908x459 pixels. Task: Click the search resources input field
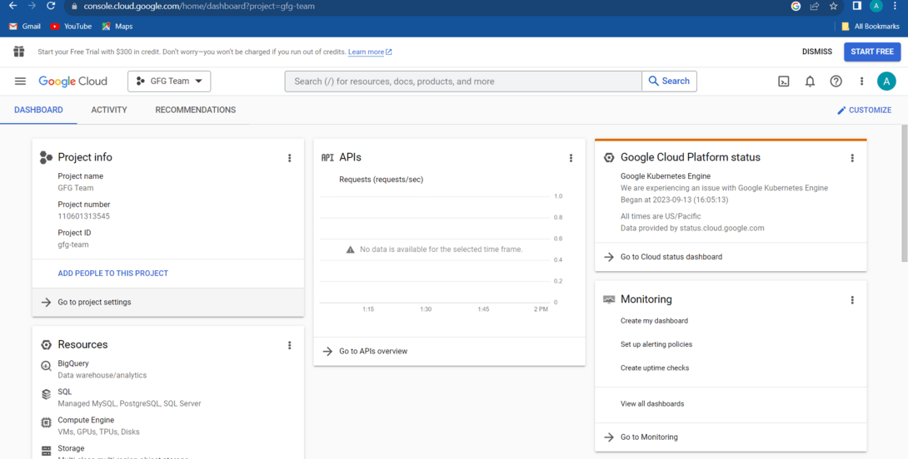tap(463, 81)
